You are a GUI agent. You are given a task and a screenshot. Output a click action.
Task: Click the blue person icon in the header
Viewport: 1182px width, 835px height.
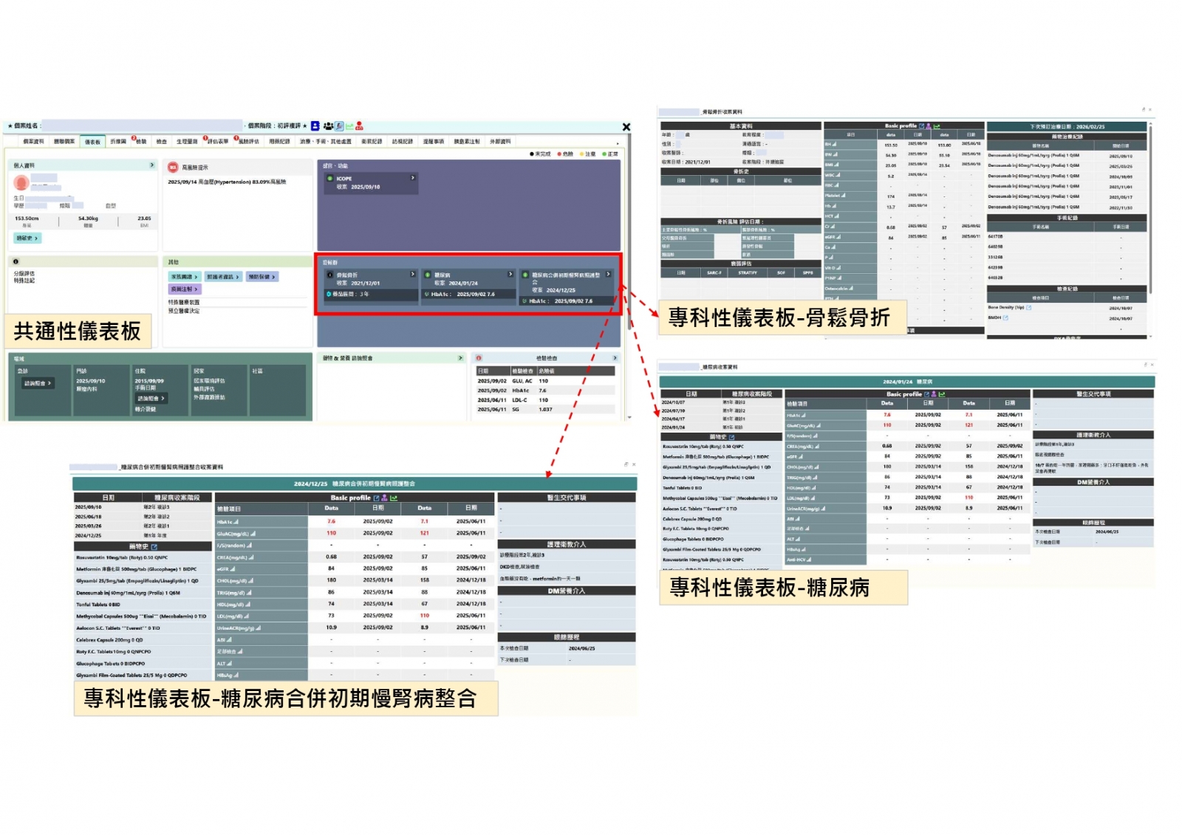(315, 126)
